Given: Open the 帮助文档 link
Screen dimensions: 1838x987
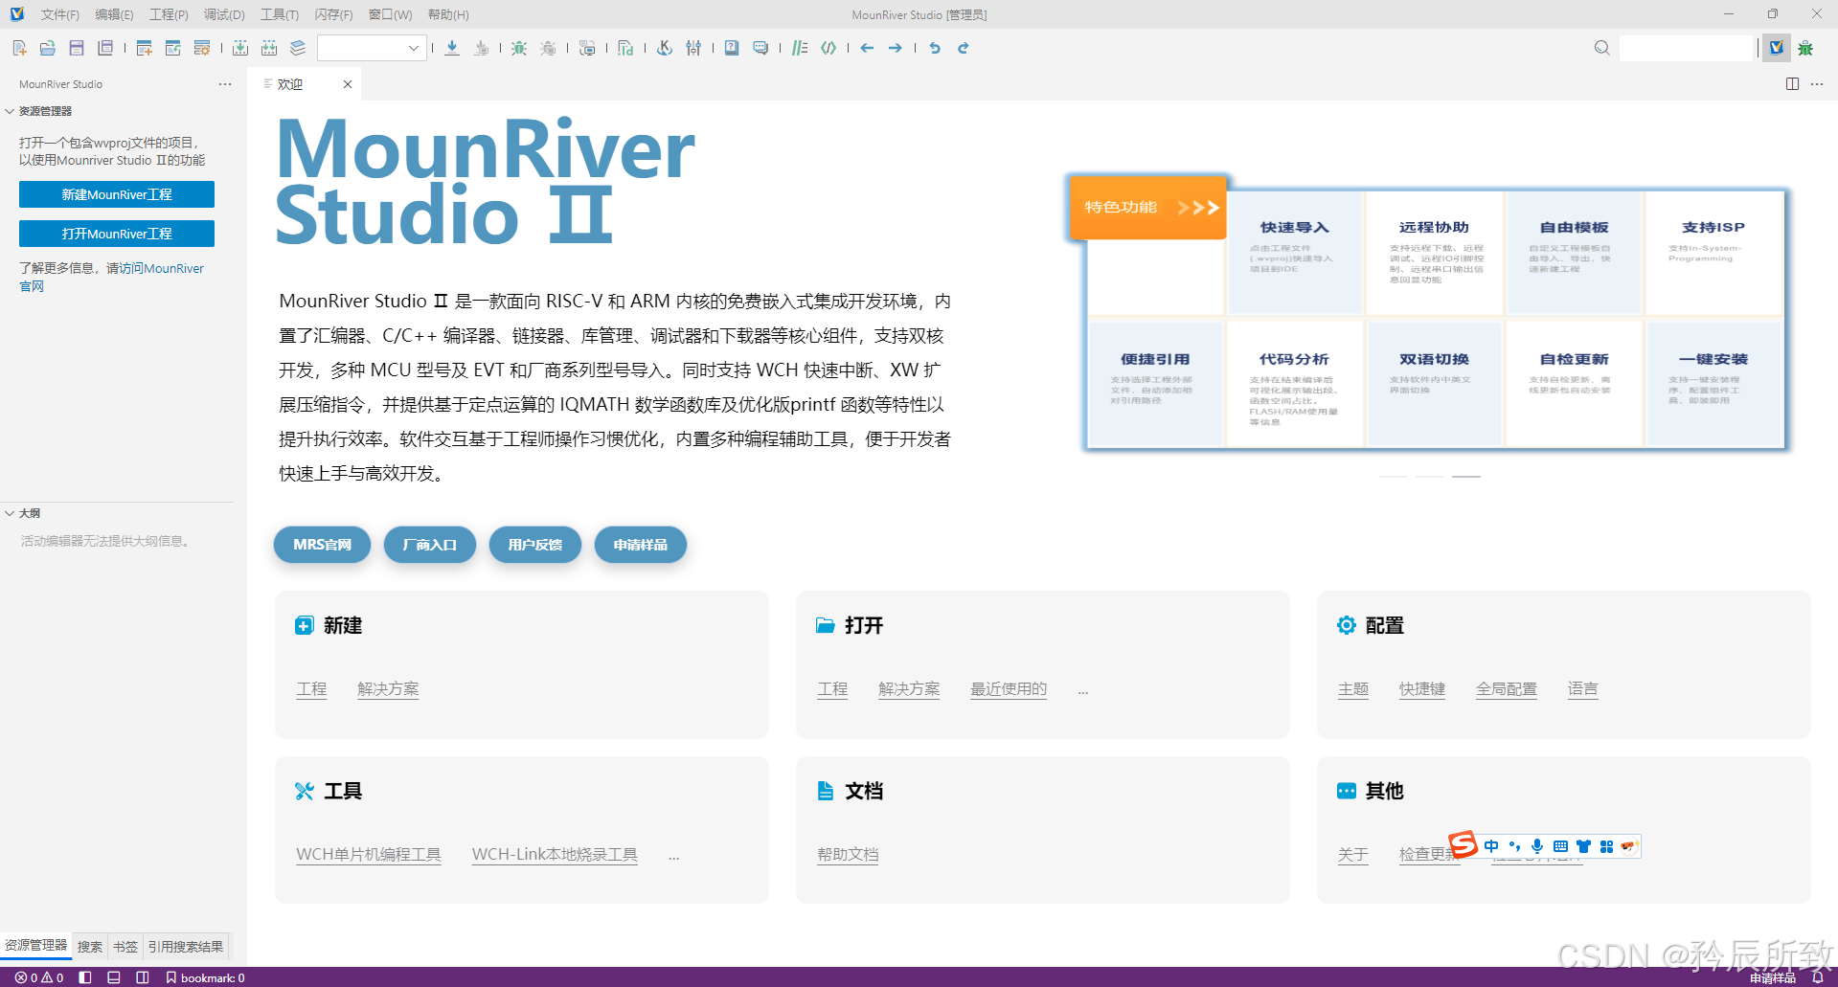Looking at the screenshot, I should pos(848,855).
